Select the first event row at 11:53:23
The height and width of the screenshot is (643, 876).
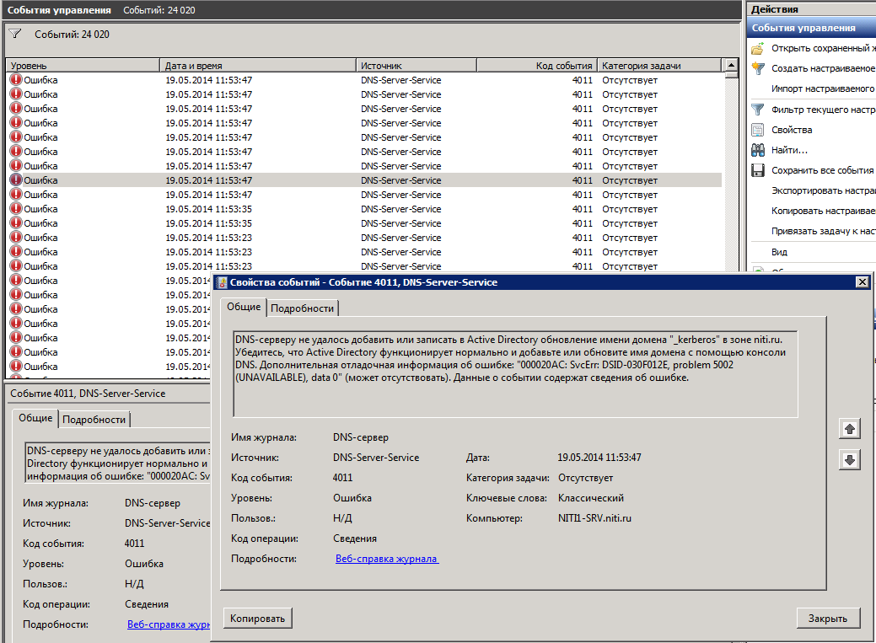[x=363, y=238]
